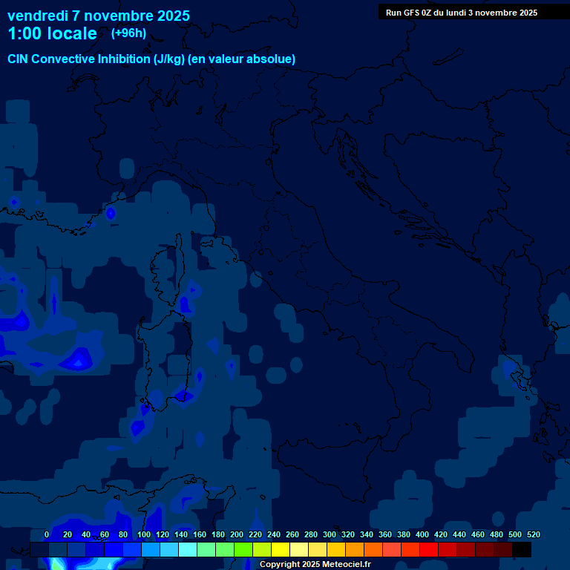Image resolution: width=570 pixels, height=570 pixels.
Task: Click the legend value '300'
Action: (329, 534)
